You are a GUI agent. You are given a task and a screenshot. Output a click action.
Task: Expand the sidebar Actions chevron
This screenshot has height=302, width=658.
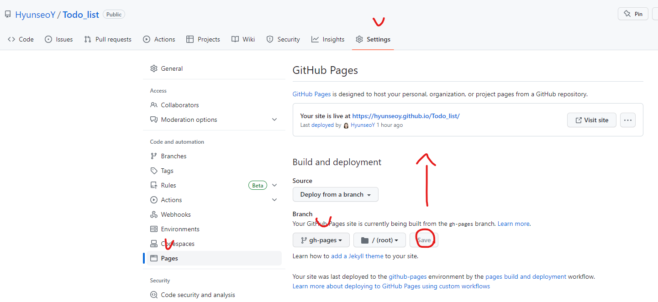pyautogui.click(x=274, y=200)
